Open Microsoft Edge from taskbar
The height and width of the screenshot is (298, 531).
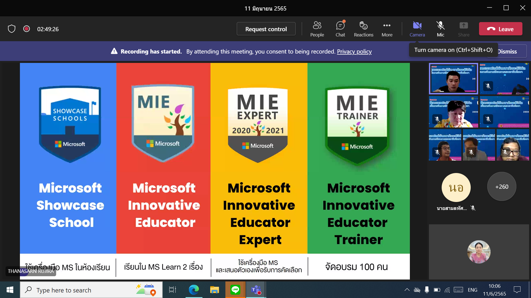pos(194,290)
